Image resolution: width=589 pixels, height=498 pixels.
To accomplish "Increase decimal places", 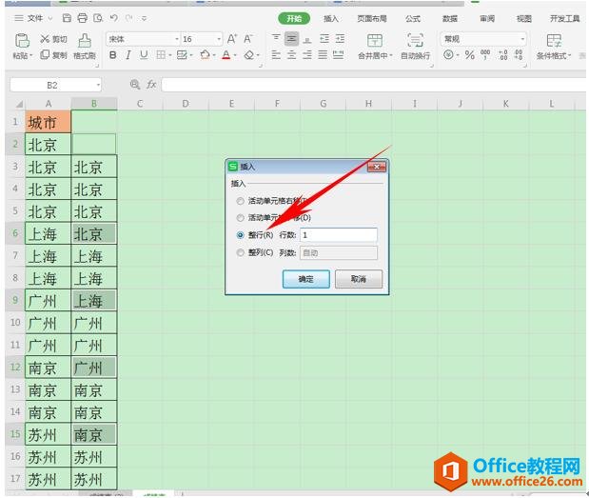I will pos(503,55).
